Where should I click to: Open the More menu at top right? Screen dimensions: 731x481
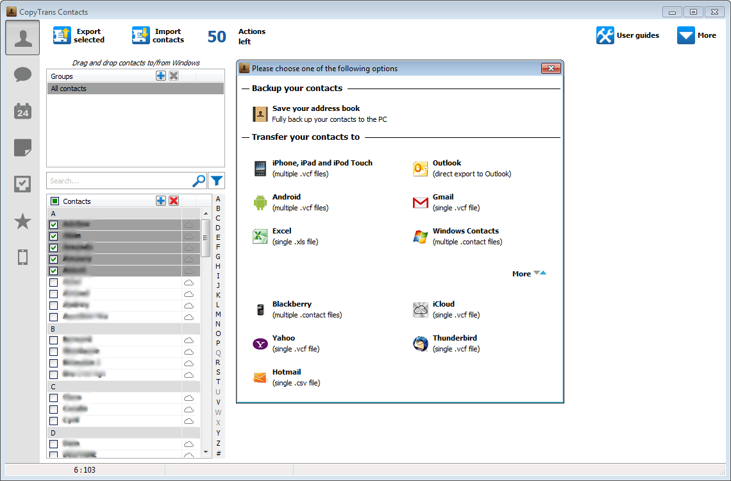point(696,35)
